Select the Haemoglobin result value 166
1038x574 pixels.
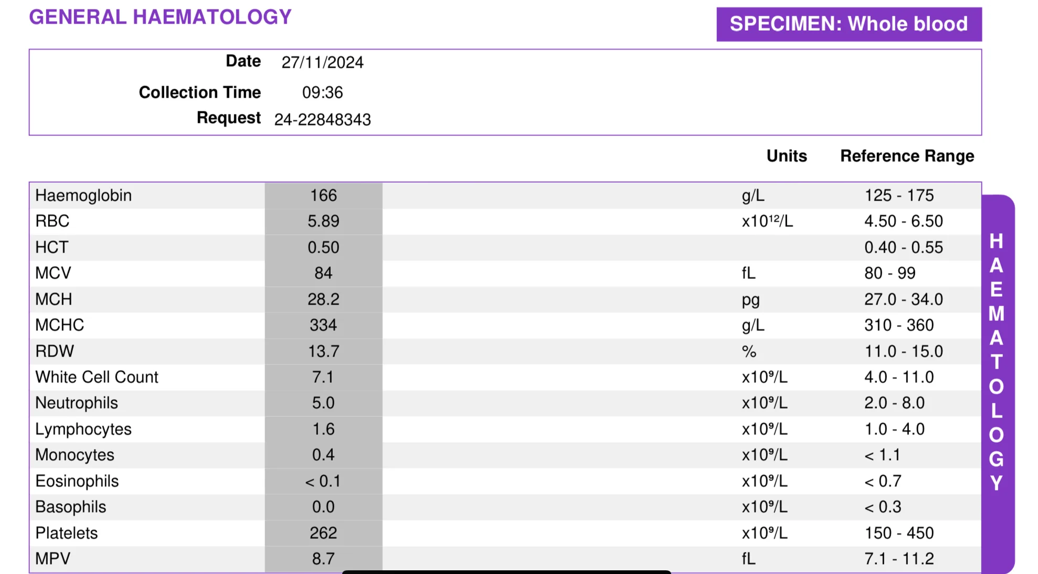click(x=323, y=195)
